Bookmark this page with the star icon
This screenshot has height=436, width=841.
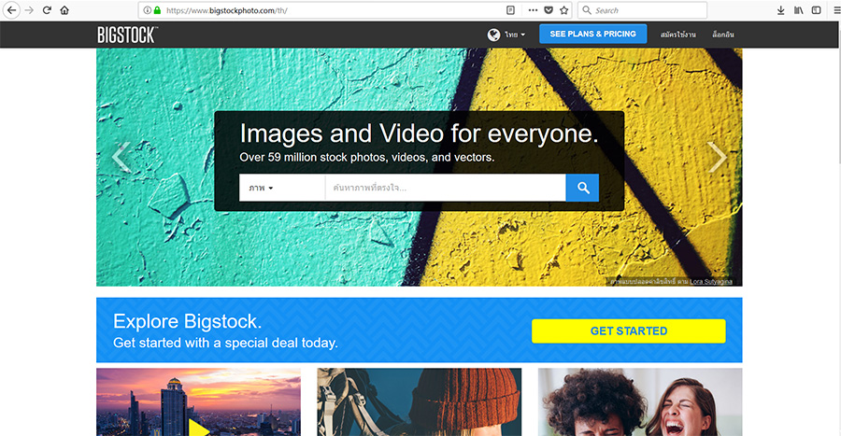click(563, 10)
